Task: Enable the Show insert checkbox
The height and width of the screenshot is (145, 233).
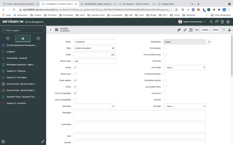Action: click(75, 74)
